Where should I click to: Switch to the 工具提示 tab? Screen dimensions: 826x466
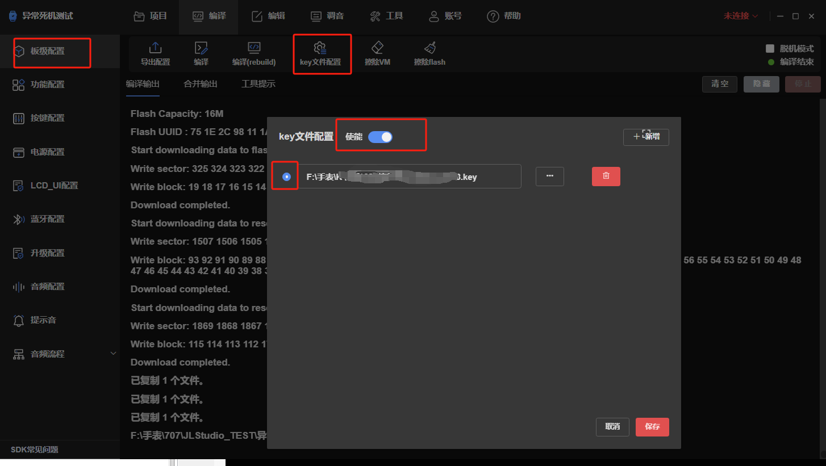[258, 84]
